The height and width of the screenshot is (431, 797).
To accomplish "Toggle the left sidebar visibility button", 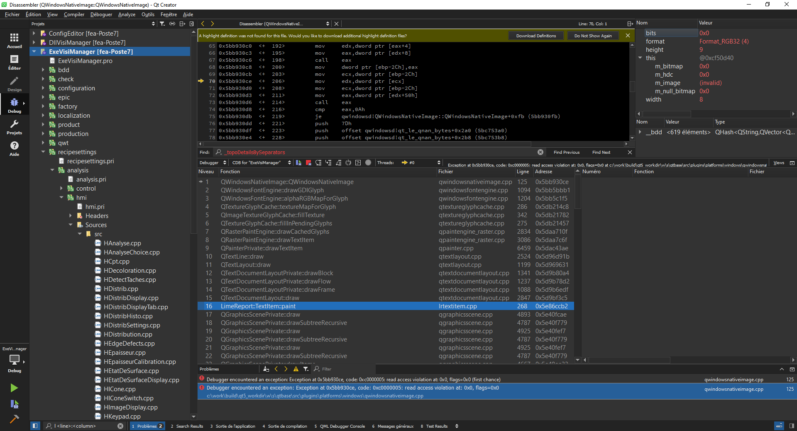I will (35, 426).
